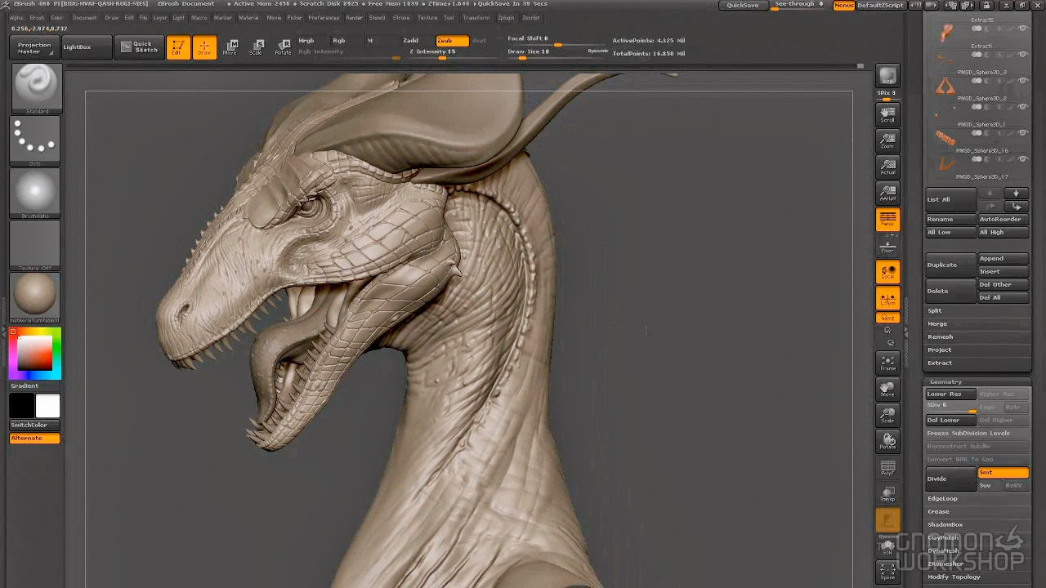Enable Zadd sculpting mode
Viewport: 1046px width, 588px height.
click(x=412, y=39)
